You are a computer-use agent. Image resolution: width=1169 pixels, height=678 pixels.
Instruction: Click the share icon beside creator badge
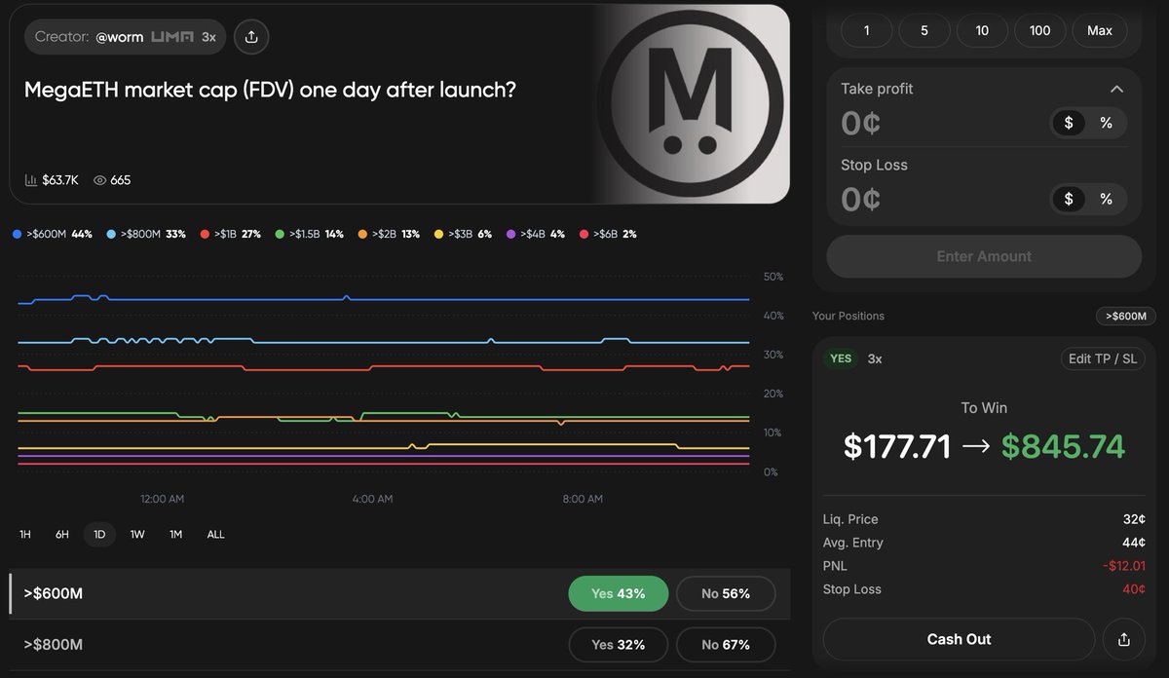click(251, 37)
